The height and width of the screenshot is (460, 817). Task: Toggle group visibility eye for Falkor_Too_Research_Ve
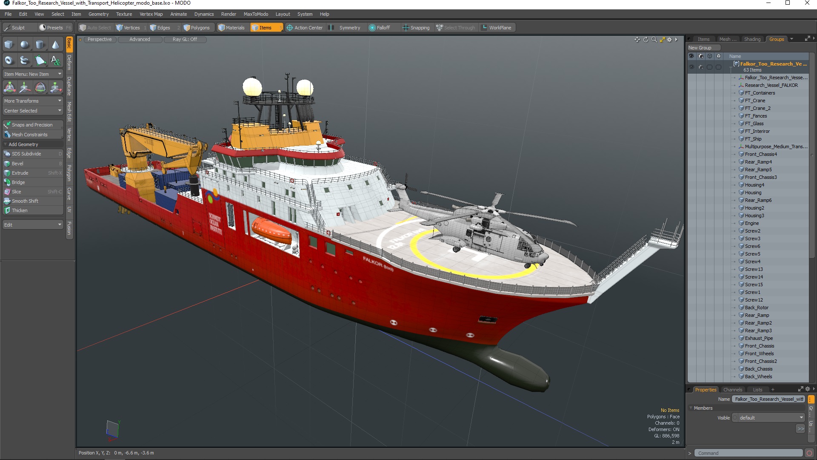pos(691,67)
